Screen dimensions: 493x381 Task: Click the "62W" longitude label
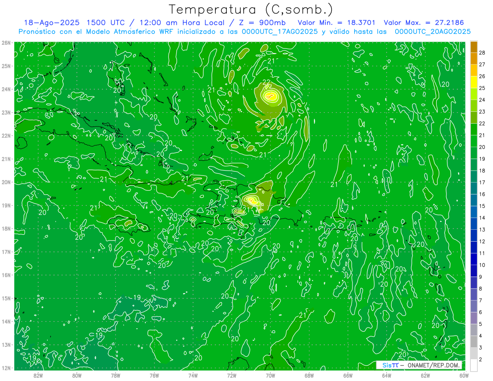pos(425,375)
